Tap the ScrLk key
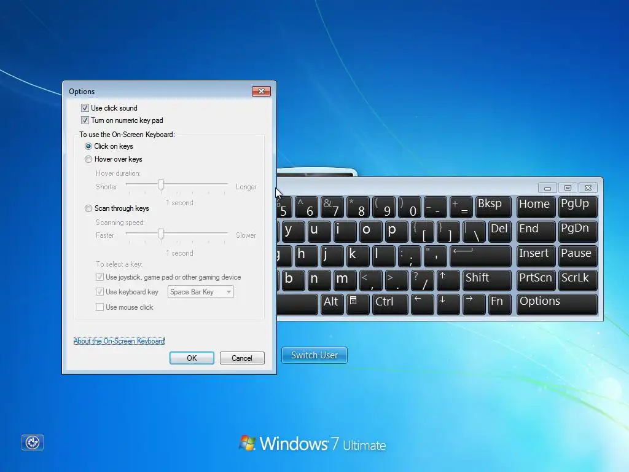 coord(578,280)
